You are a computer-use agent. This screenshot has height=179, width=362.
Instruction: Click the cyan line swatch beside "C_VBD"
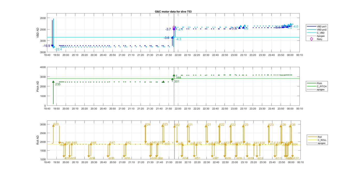coord(311,33)
